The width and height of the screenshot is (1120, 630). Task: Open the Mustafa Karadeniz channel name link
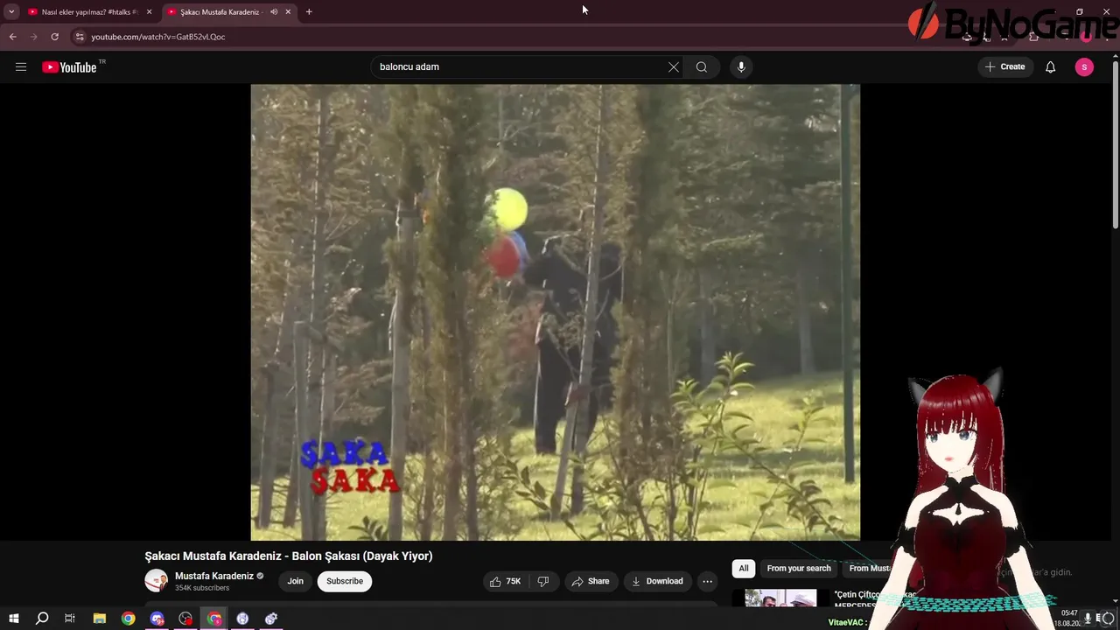[214, 576]
